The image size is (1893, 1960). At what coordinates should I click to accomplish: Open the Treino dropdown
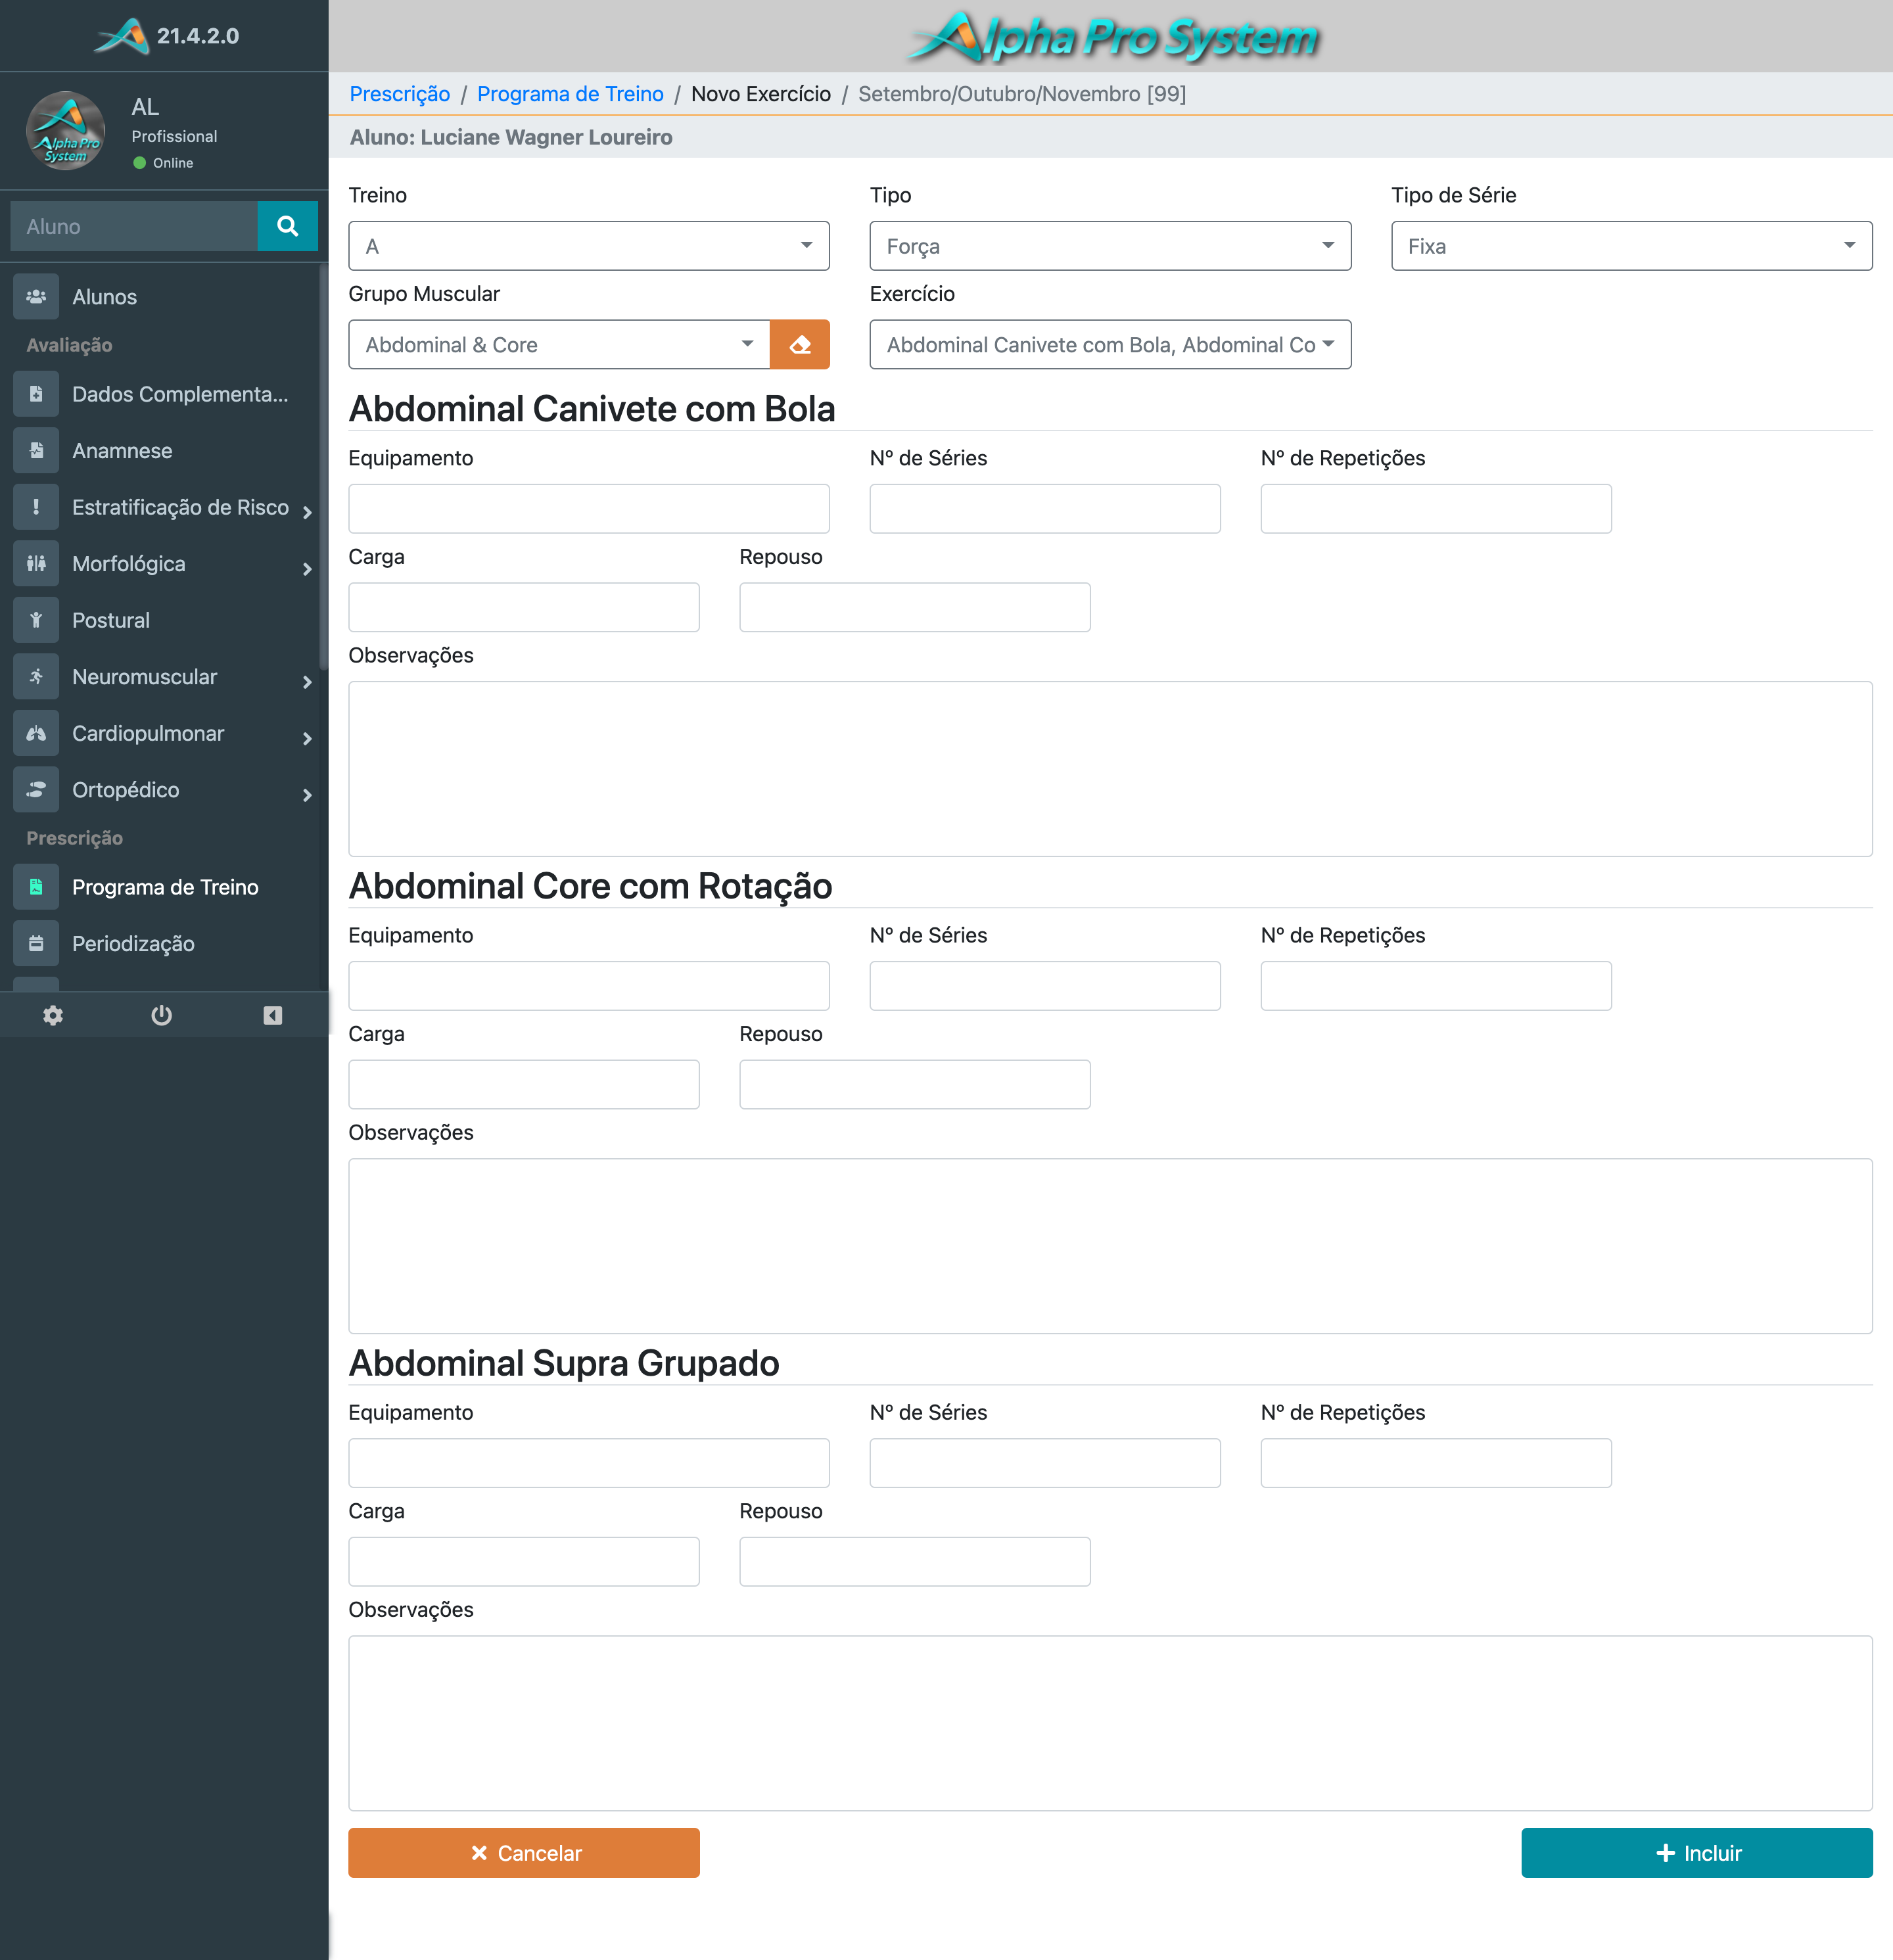(588, 246)
